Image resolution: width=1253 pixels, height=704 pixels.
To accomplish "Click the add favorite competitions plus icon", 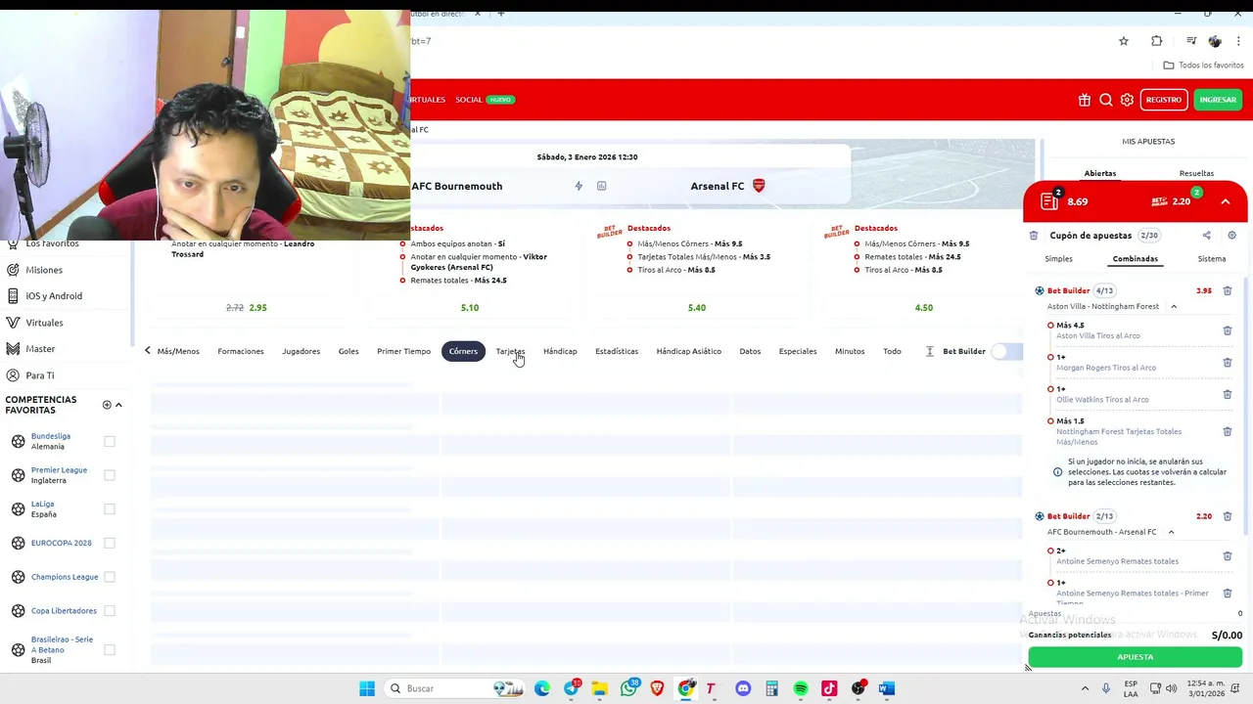I will pos(107,405).
